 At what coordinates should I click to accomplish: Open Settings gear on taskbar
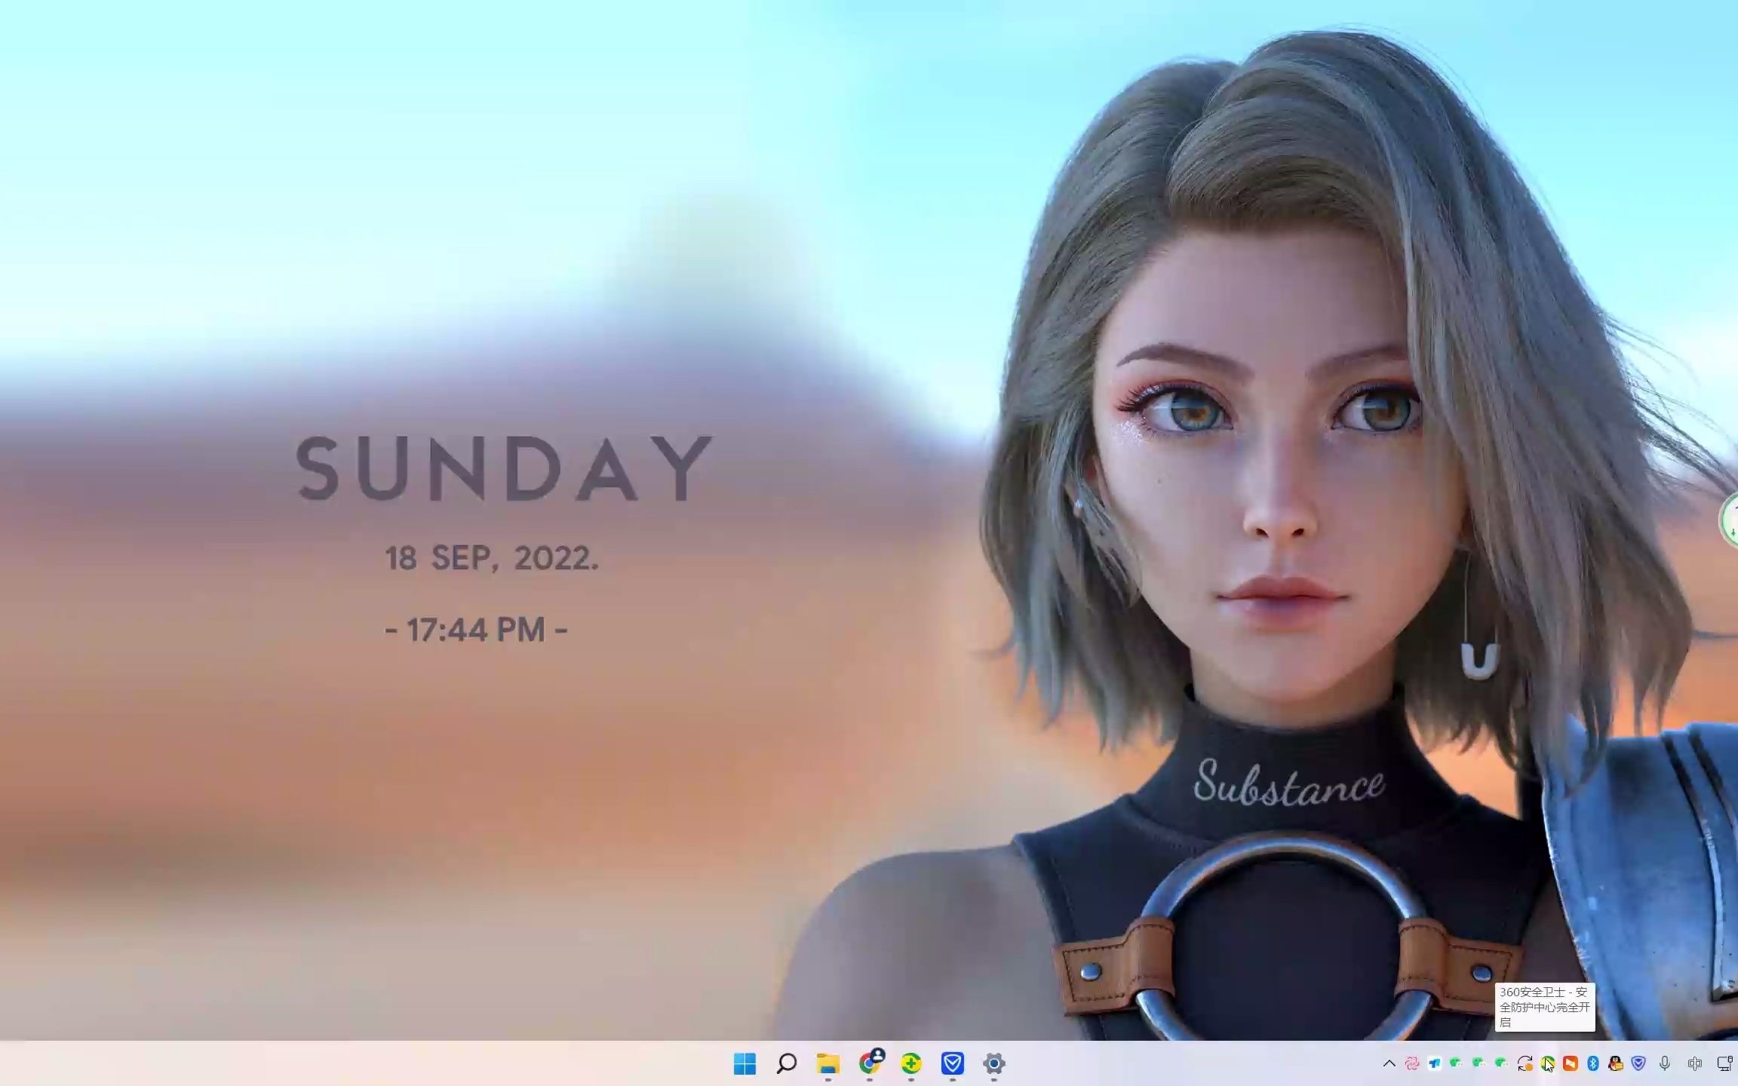(994, 1063)
